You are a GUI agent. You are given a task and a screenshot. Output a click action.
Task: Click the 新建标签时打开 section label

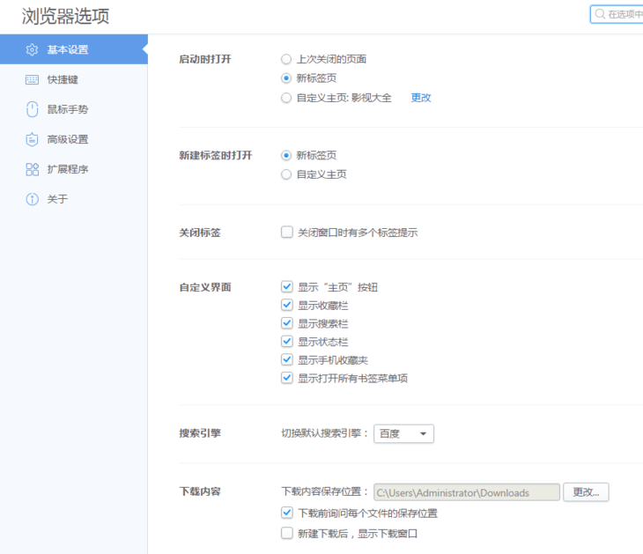point(216,155)
